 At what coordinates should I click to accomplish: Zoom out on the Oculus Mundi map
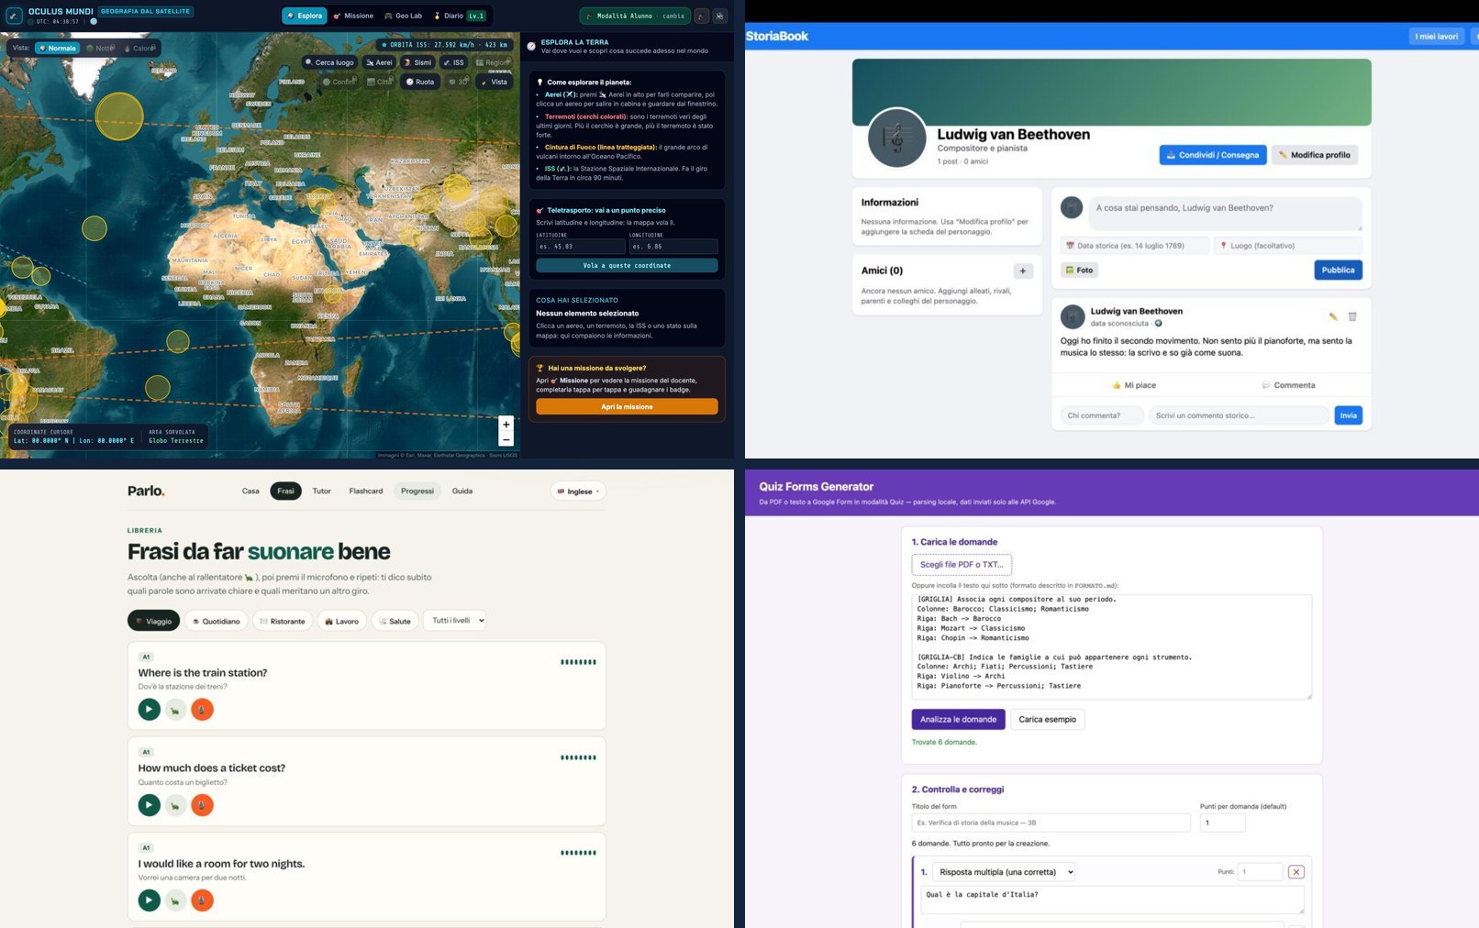[506, 440]
